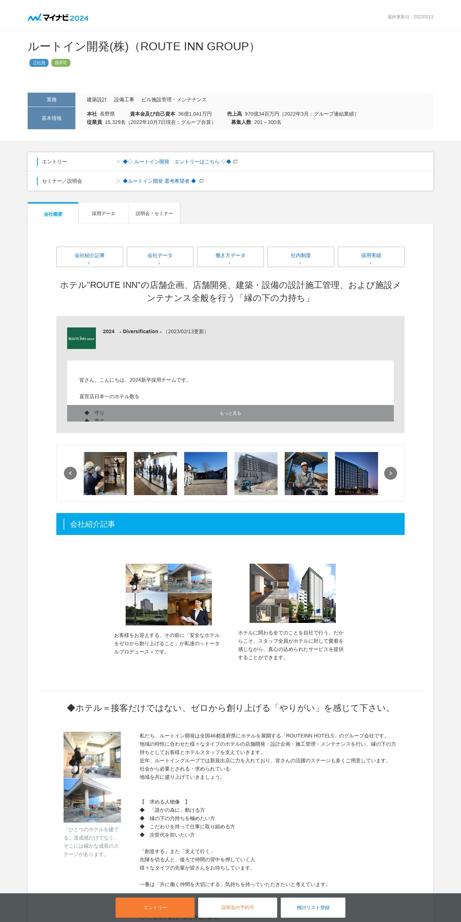View the outdoor ground ceremony thumbnail
461x922 pixels.
[x=206, y=474]
